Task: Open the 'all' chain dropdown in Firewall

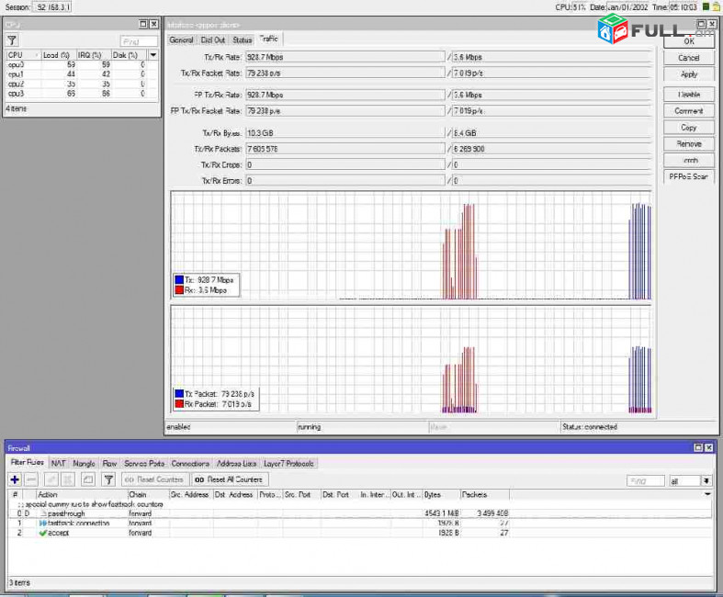Action: point(706,481)
